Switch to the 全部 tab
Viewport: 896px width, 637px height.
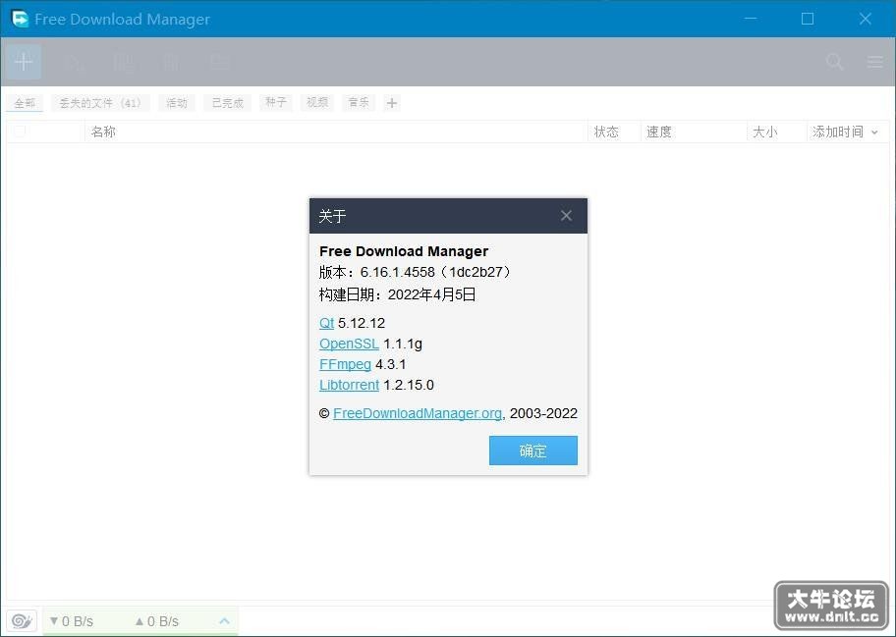[25, 103]
